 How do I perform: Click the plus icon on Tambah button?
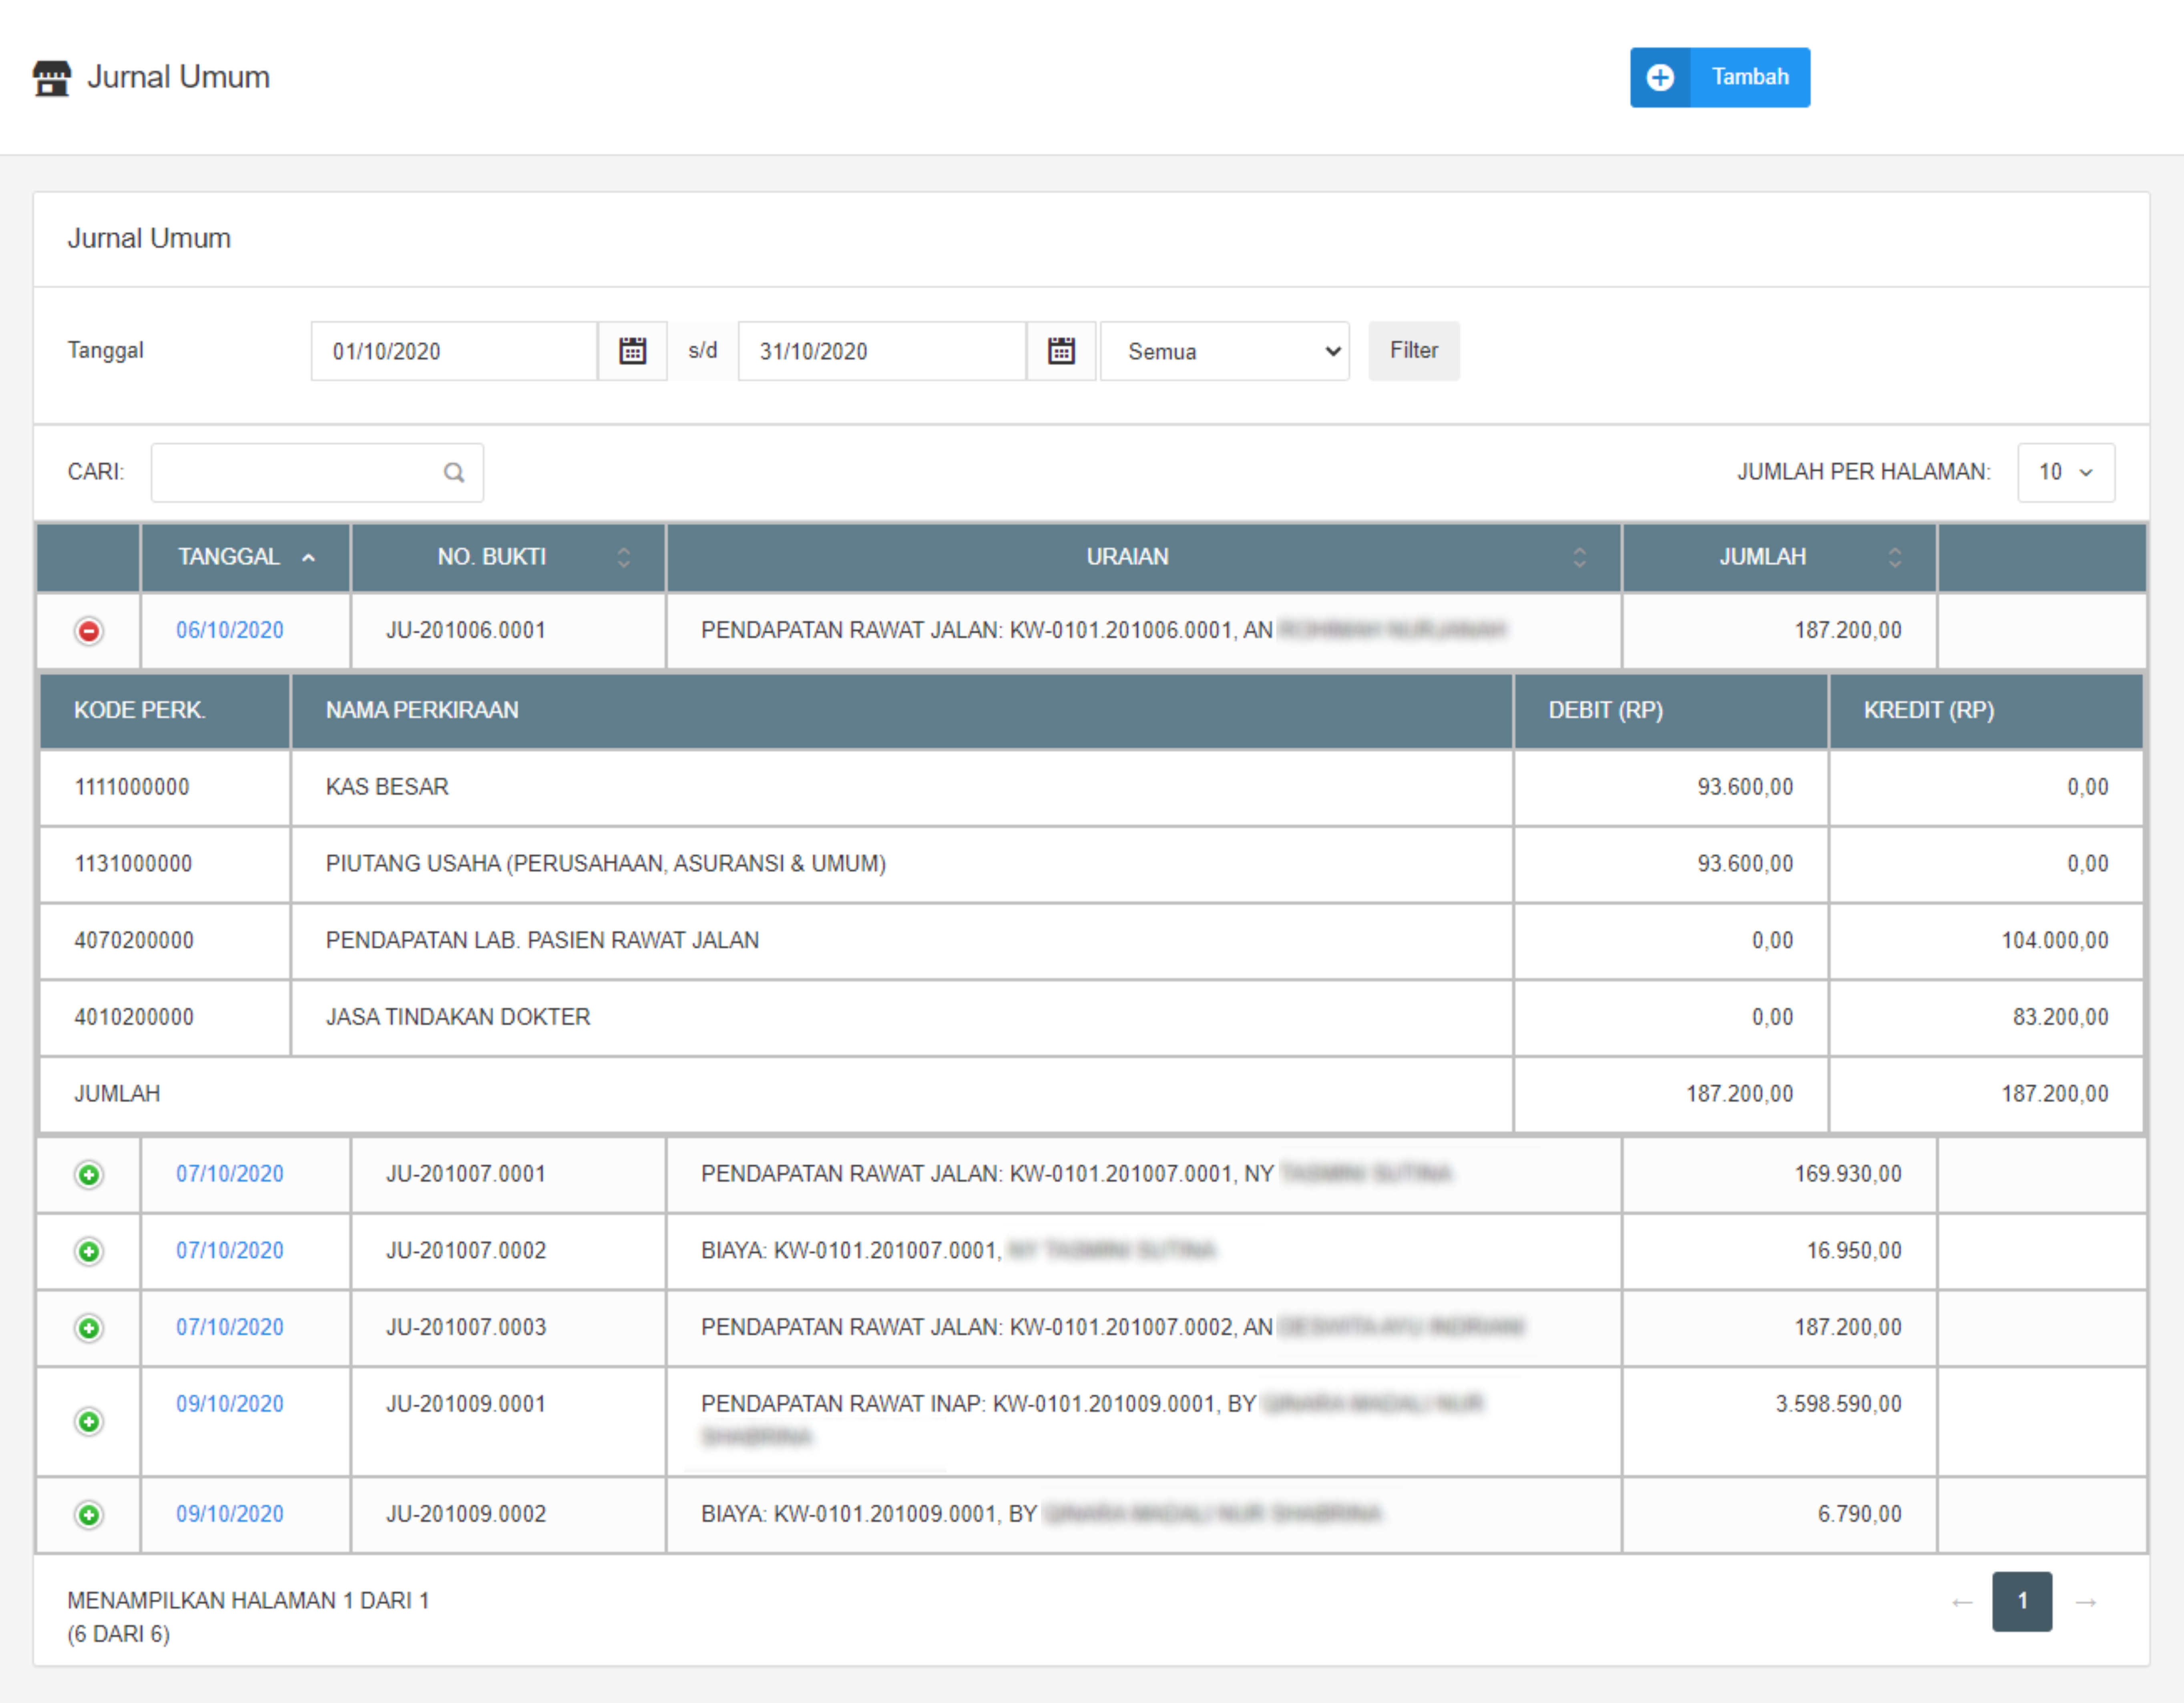pyautogui.click(x=1660, y=78)
